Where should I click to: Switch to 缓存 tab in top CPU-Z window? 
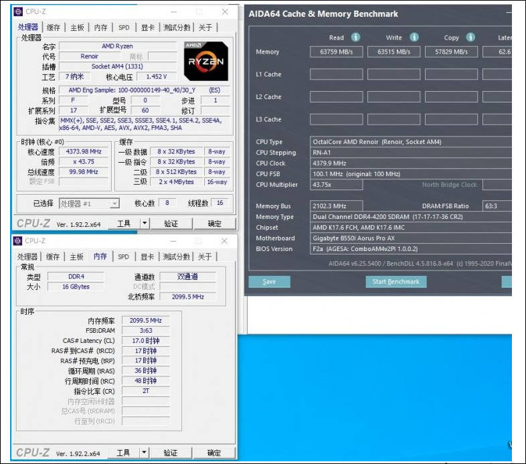[54, 27]
